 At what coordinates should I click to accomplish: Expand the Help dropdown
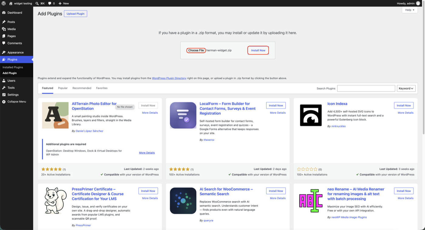click(410, 10)
